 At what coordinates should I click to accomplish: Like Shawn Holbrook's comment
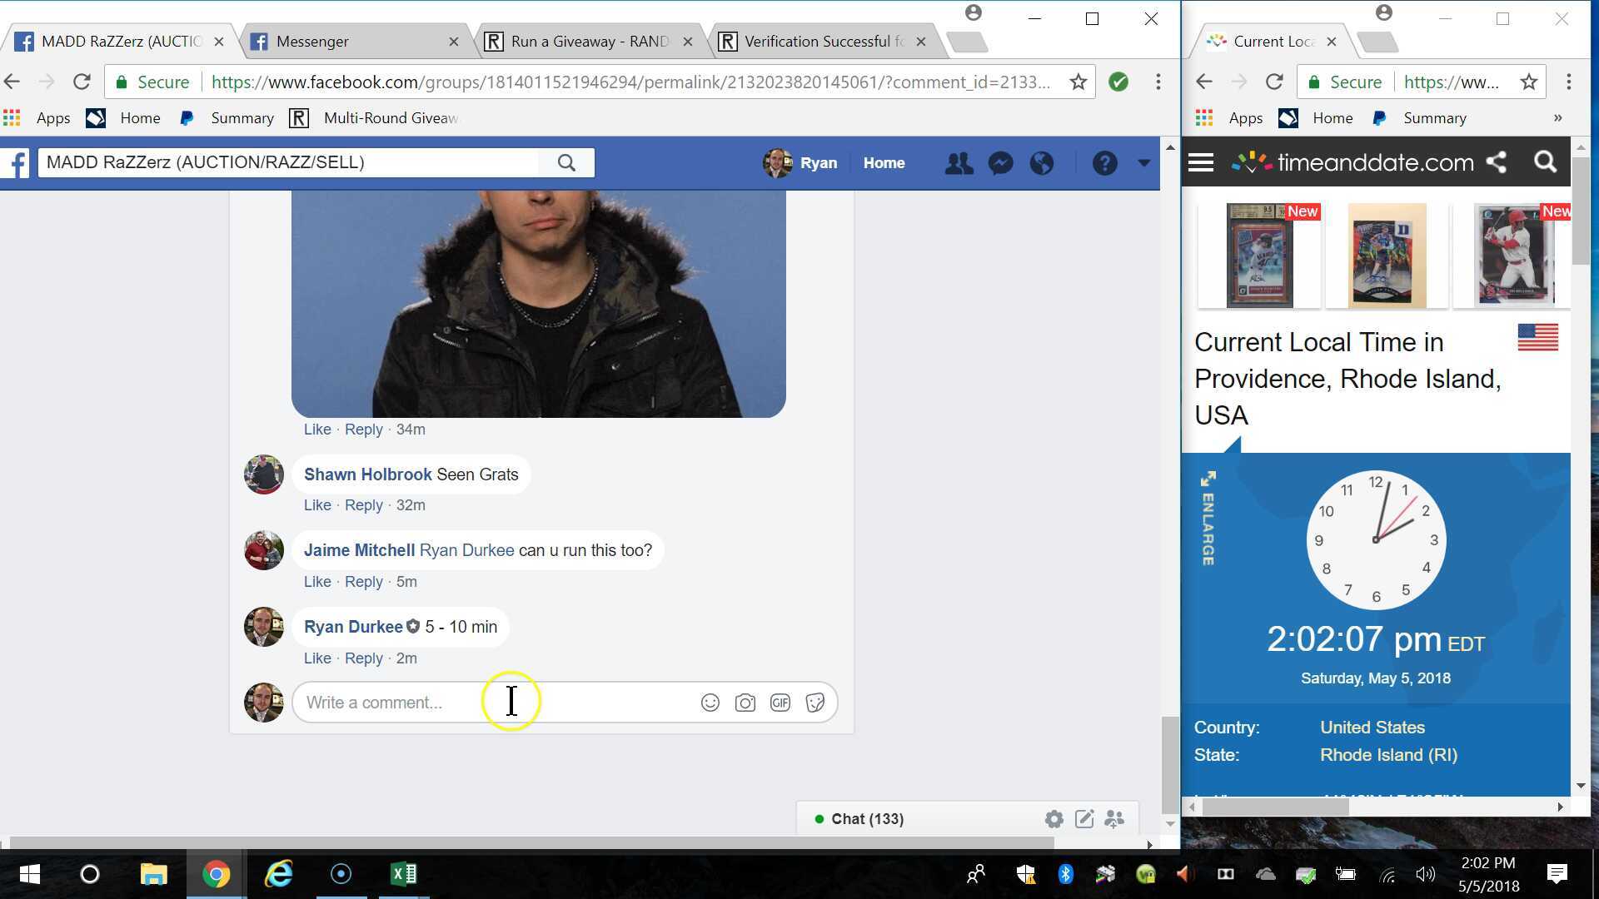[x=316, y=505]
